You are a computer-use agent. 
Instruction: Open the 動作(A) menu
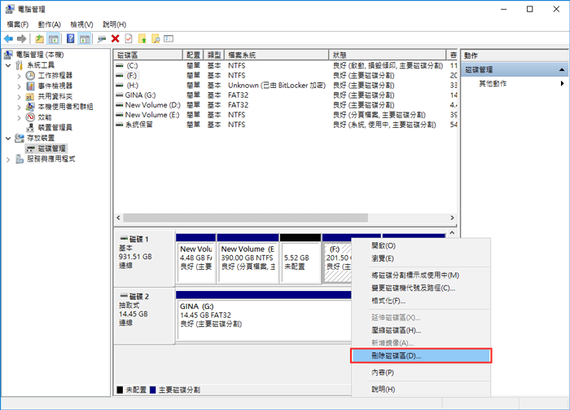click(x=49, y=24)
